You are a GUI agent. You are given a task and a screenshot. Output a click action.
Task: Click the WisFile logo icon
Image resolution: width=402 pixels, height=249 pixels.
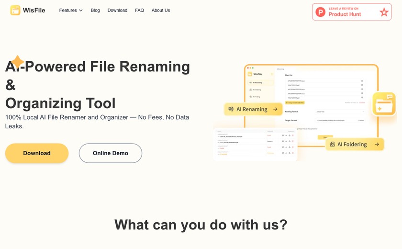click(15, 10)
